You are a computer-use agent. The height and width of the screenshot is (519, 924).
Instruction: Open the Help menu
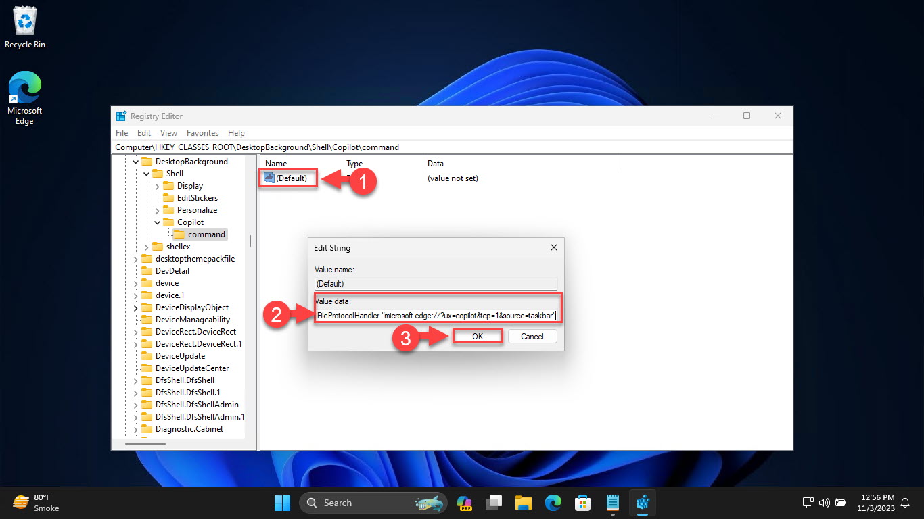236,133
